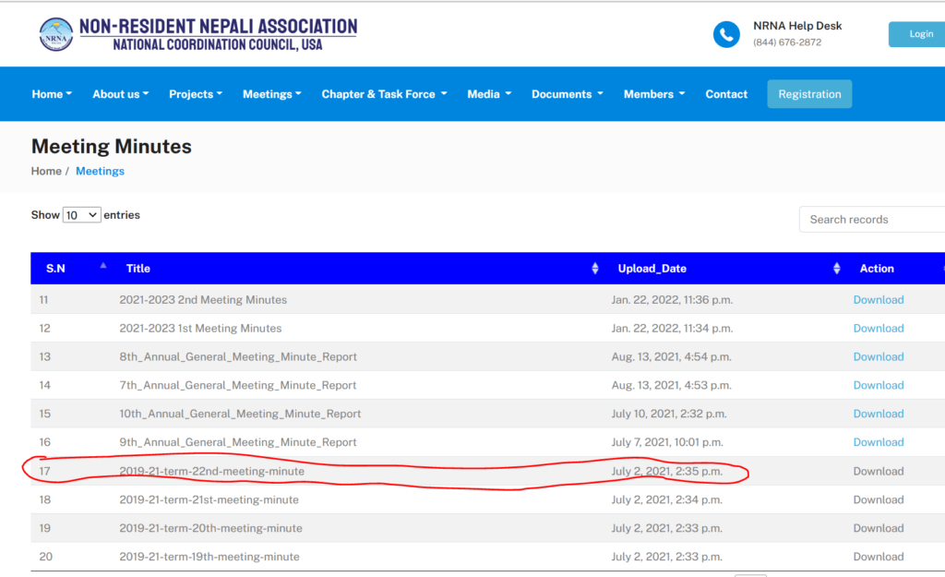Click the Title column sort arrows
Viewport: 945px width, 577px height.
pyautogui.click(x=594, y=269)
